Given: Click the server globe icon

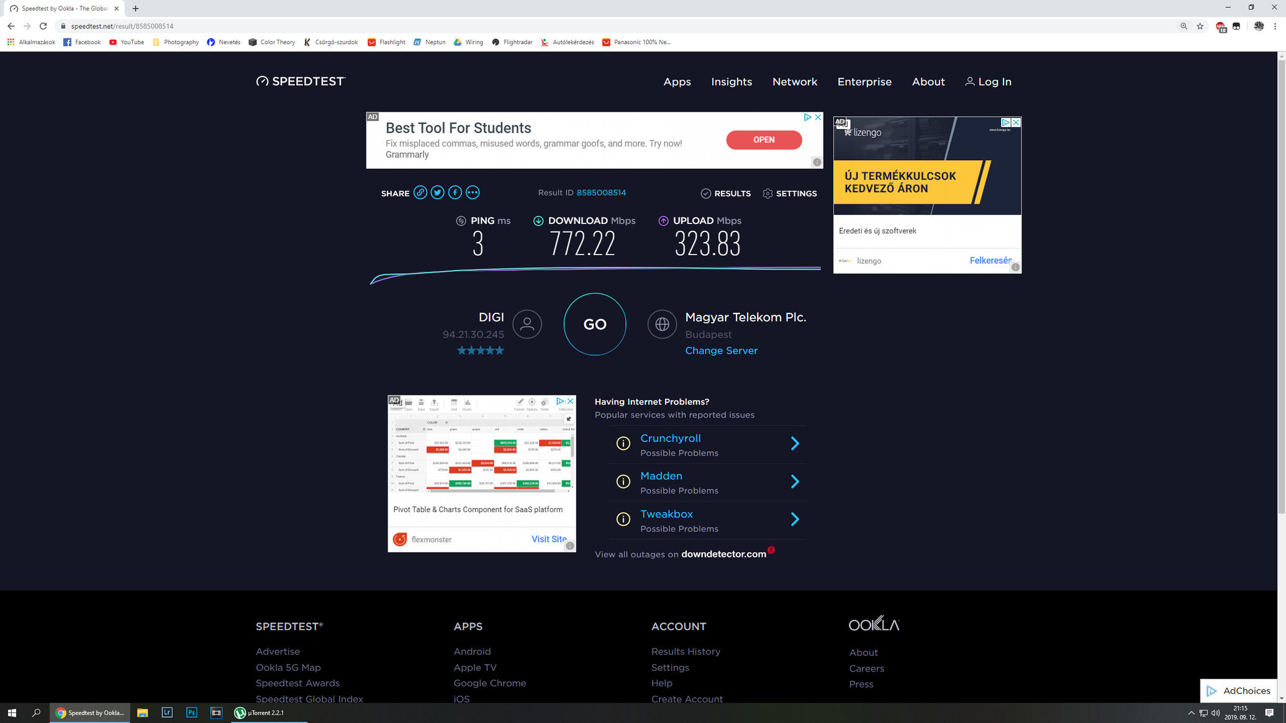Looking at the screenshot, I should (x=662, y=324).
